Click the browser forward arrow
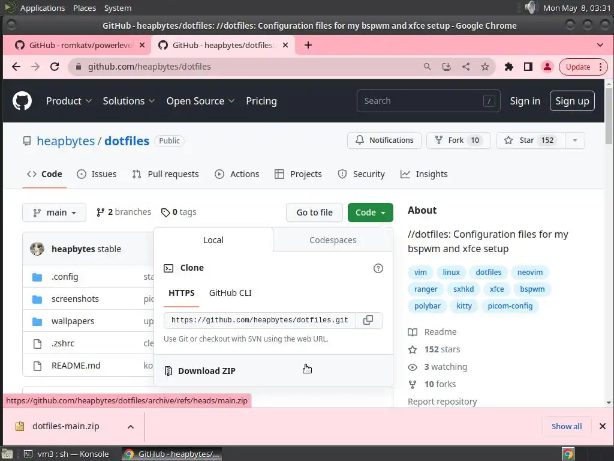This screenshot has width=614, height=461. (35, 67)
